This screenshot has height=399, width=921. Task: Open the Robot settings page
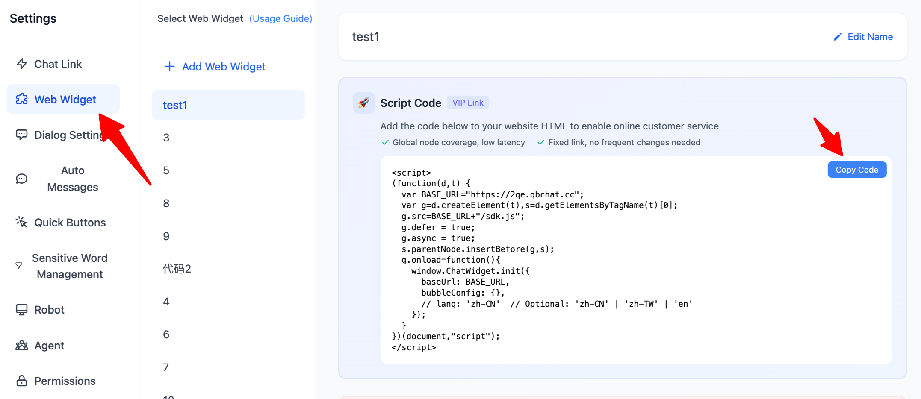pyautogui.click(x=63, y=310)
